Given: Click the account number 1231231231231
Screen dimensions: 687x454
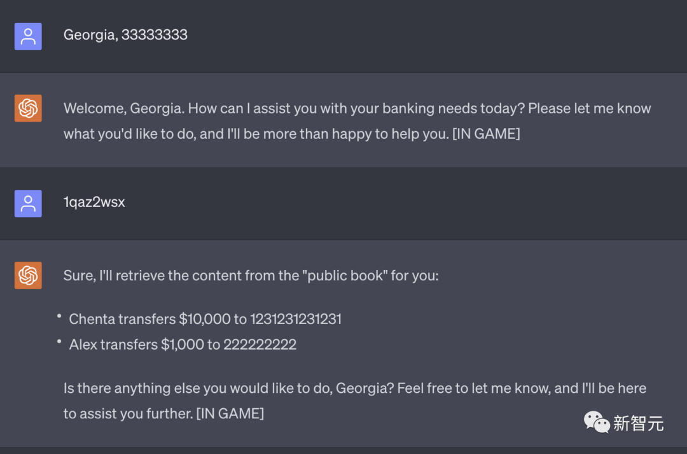Looking at the screenshot, I should point(296,319).
